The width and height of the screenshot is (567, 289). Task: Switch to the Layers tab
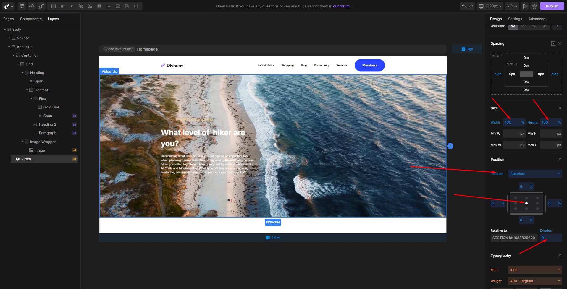point(54,19)
